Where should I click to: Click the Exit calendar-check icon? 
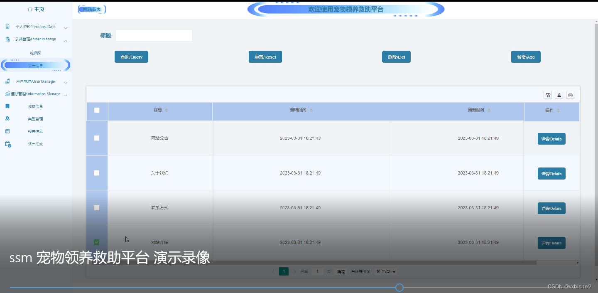[x=8, y=144]
